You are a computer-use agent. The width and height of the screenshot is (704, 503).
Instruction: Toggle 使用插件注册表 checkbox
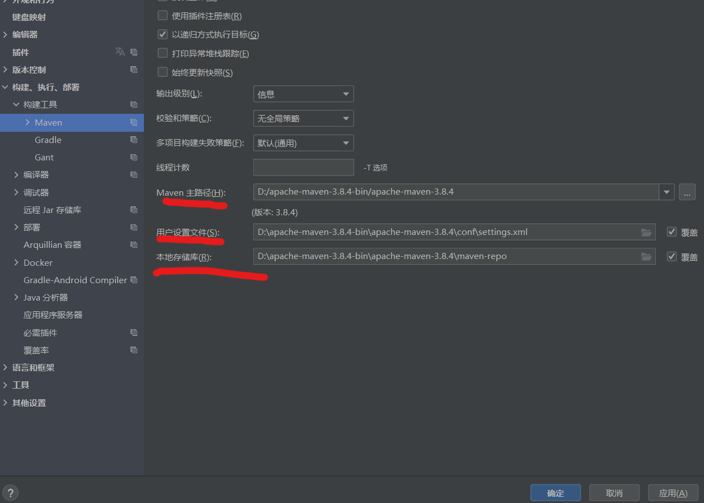click(x=162, y=16)
